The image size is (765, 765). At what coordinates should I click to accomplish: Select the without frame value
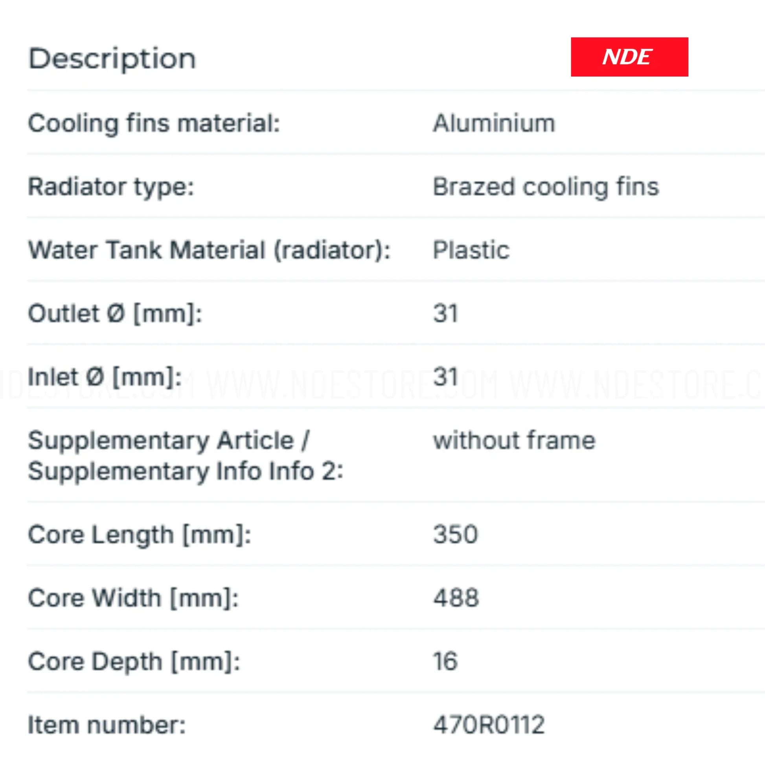pyautogui.click(x=514, y=440)
